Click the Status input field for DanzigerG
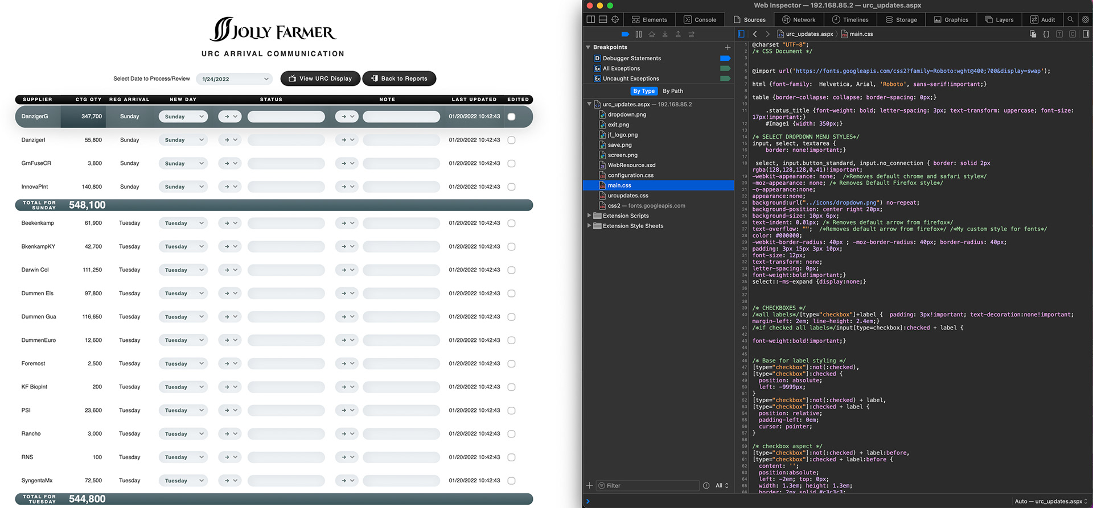Image resolution: width=1093 pixels, height=508 pixels. pos(286,117)
